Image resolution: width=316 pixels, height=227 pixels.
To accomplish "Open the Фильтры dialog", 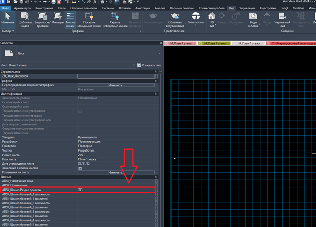I will click(58, 18).
